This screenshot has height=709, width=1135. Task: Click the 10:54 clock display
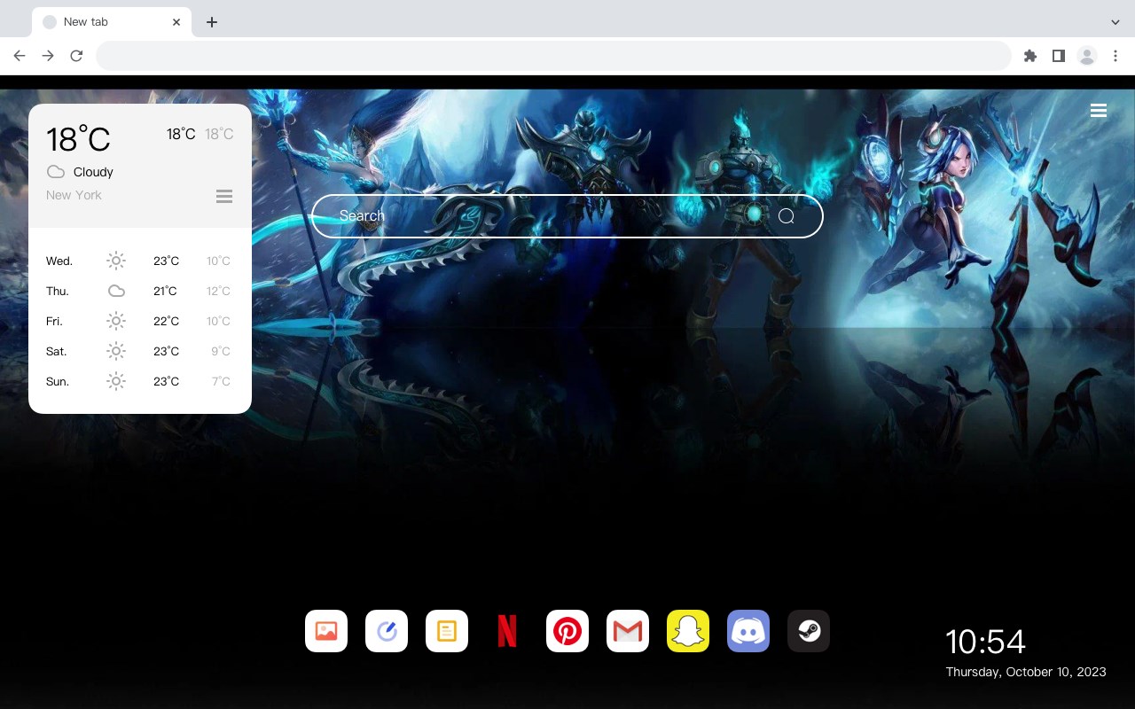pyautogui.click(x=985, y=642)
